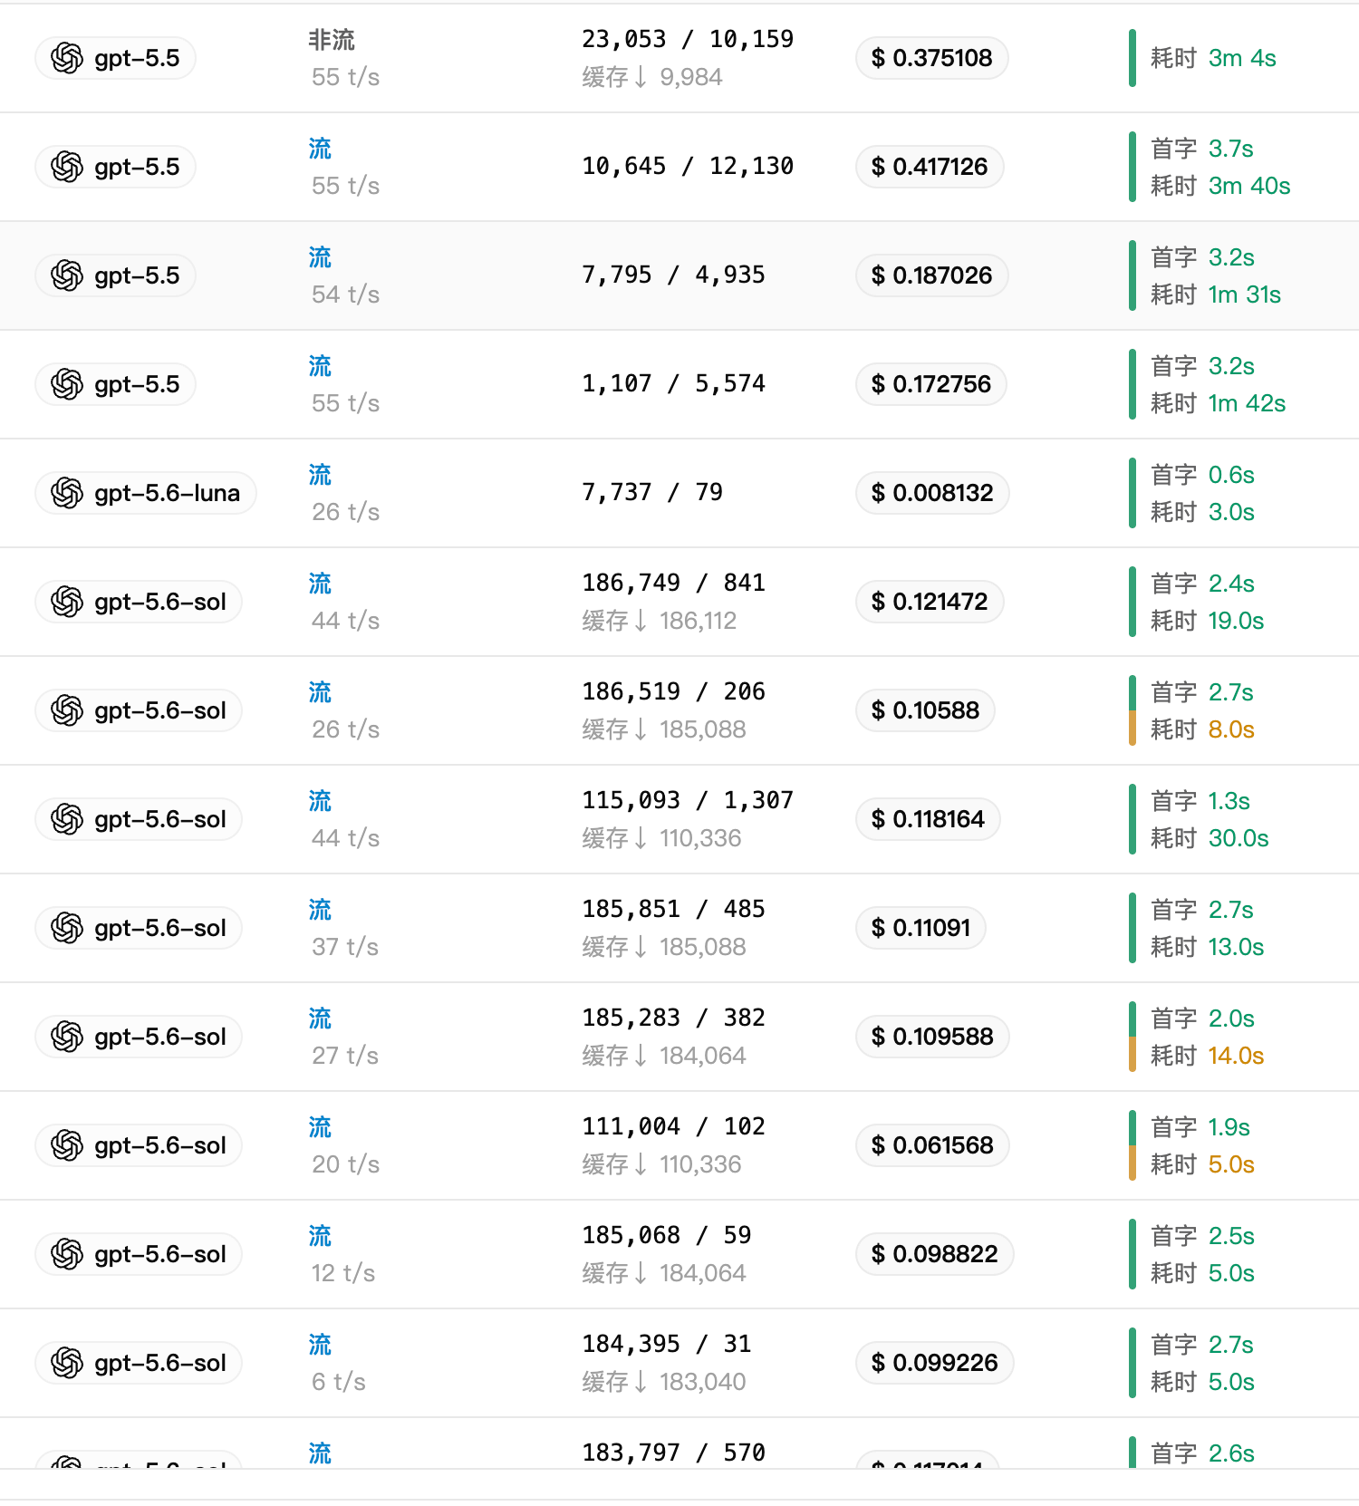Click the OpenAI logo in the 54 t/s row
The height and width of the screenshot is (1506, 1359).
67,275
